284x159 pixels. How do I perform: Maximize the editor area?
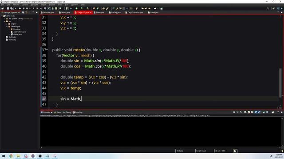pyautogui.click(x=282, y=12)
